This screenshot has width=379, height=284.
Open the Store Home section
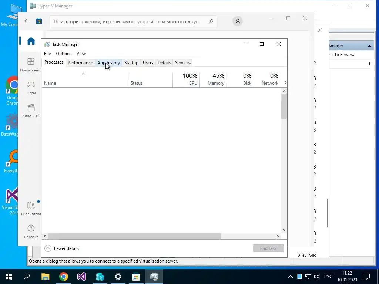pyautogui.click(x=31, y=41)
